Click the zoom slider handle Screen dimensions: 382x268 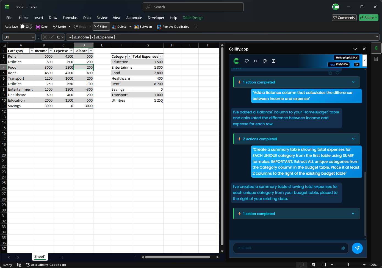348,265
